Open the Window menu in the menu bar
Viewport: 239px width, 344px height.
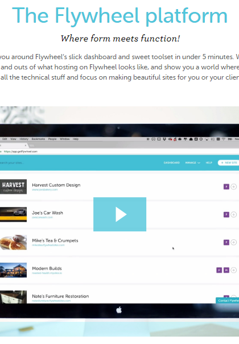click(65, 139)
